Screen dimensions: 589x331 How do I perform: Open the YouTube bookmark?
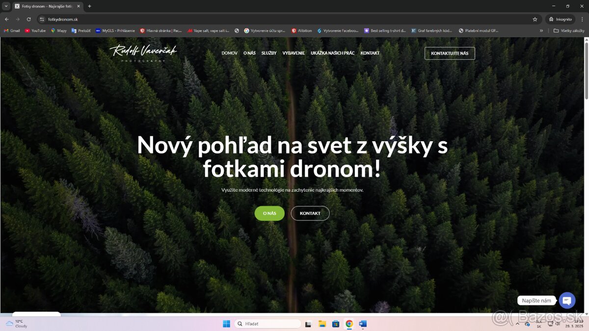[35, 30]
